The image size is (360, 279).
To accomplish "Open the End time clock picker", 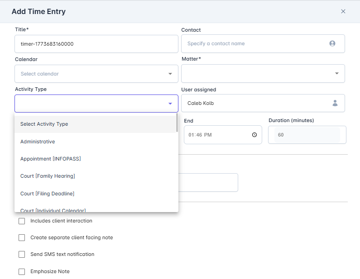I will tap(254, 135).
